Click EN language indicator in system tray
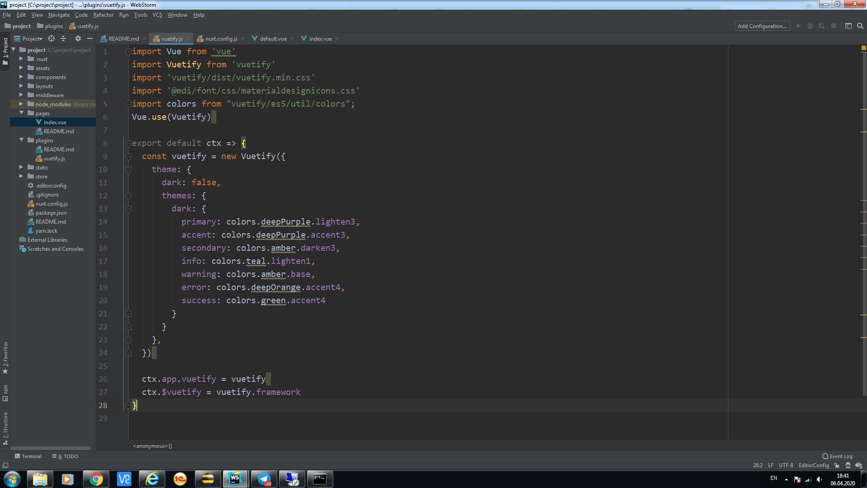Image resolution: width=867 pixels, height=488 pixels. tap(774, 478)
